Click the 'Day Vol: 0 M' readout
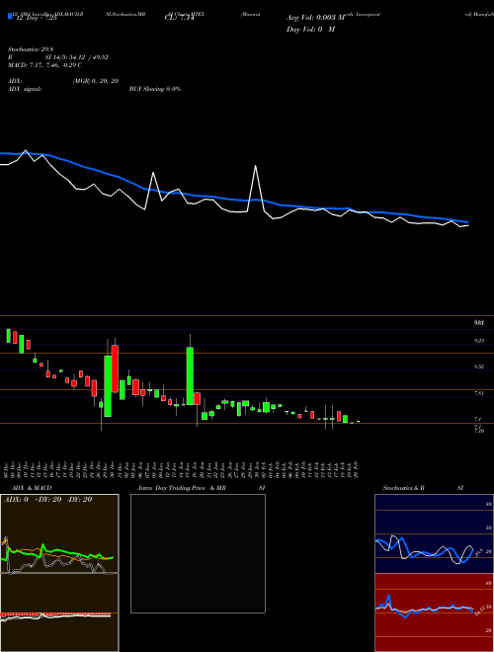The height and width of the screenshot is (652, 494). tap(310, 30)
